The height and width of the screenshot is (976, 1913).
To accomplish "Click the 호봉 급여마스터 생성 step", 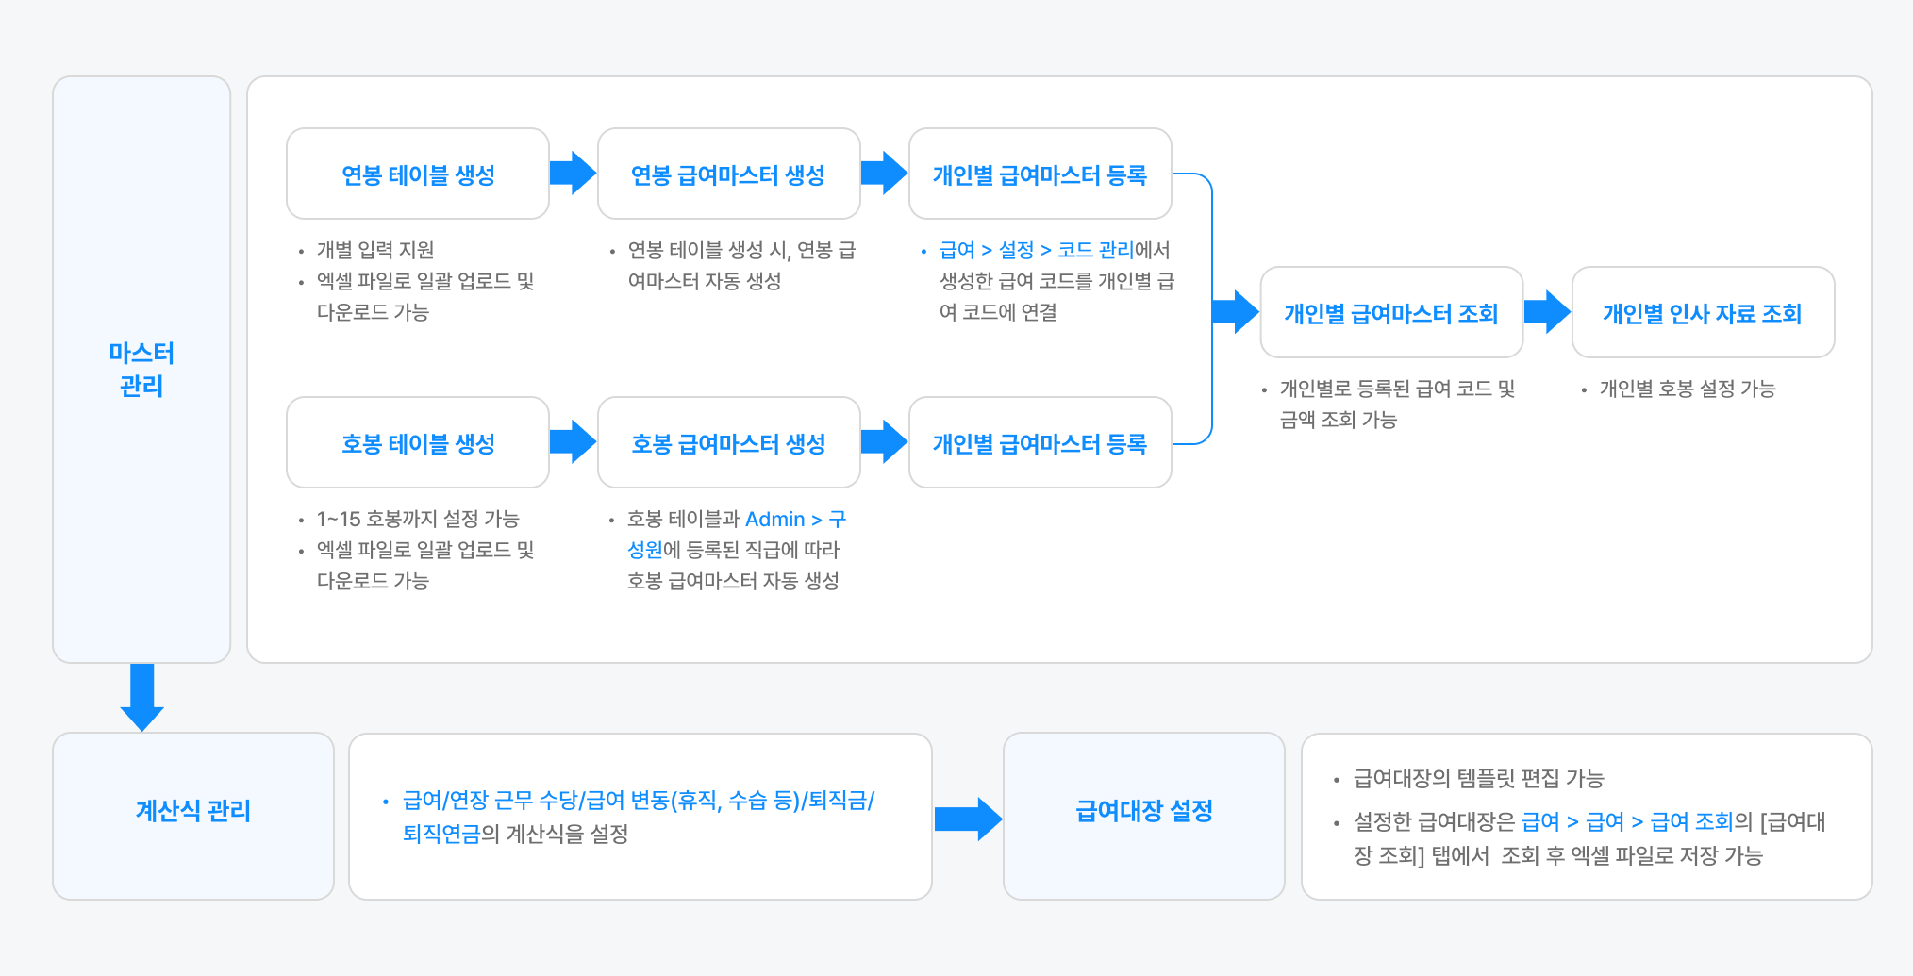I will [728, 443].
